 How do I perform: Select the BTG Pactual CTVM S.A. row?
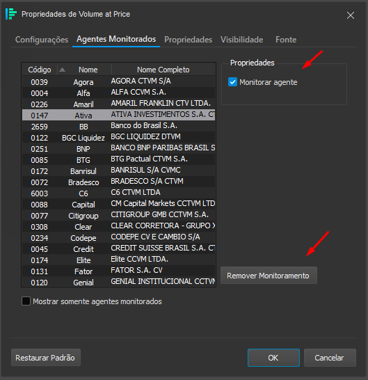click(119, 159)
